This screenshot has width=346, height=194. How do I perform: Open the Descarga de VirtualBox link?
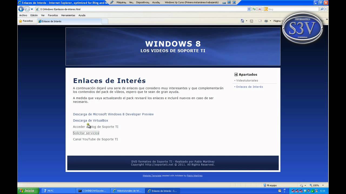91,120
